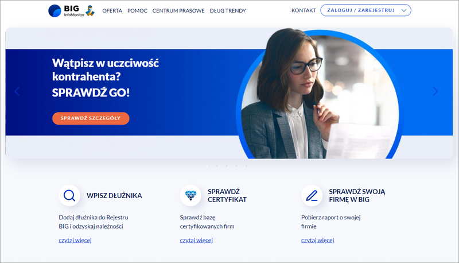Screen dimensions: 459x263
Task: Click the blue-yellow ribbon icon beside logo
Action: point(90,11)
